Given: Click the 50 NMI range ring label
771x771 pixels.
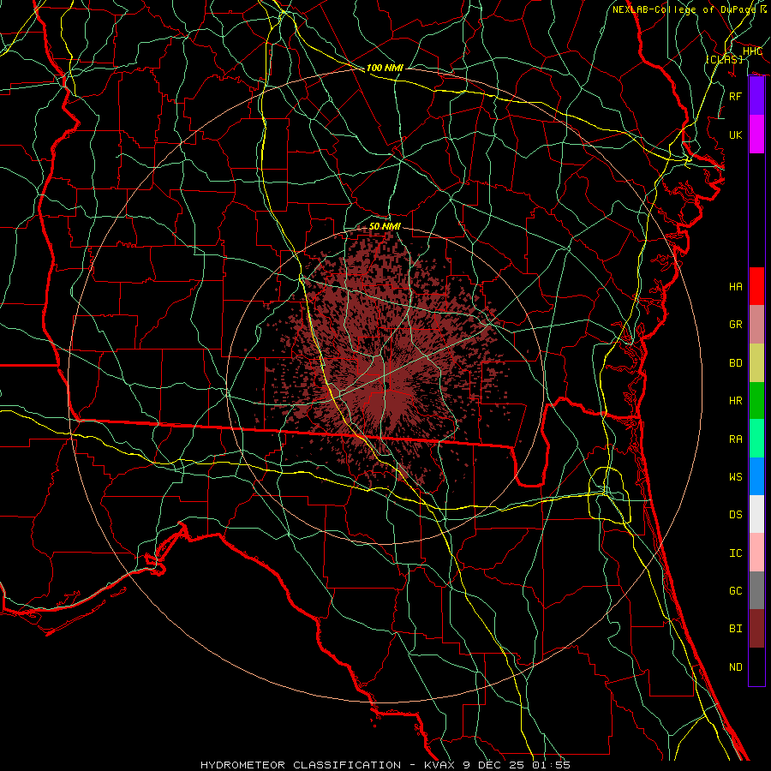Looking at the screenshot, I should point(385,226).
